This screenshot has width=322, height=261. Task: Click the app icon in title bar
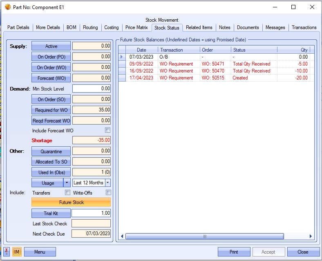pos(7,7)
